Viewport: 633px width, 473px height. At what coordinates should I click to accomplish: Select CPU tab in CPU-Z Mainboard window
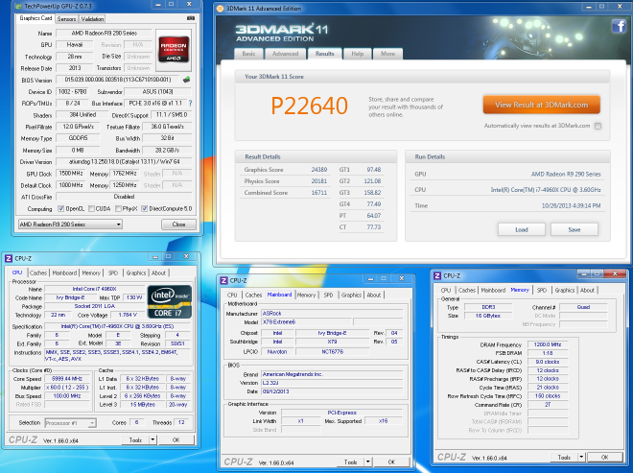coord(232,296)
